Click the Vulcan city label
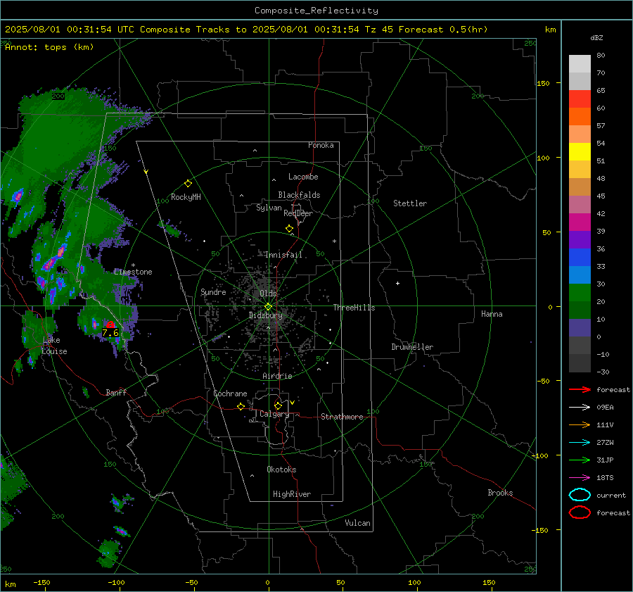 [x=358, y=523]
